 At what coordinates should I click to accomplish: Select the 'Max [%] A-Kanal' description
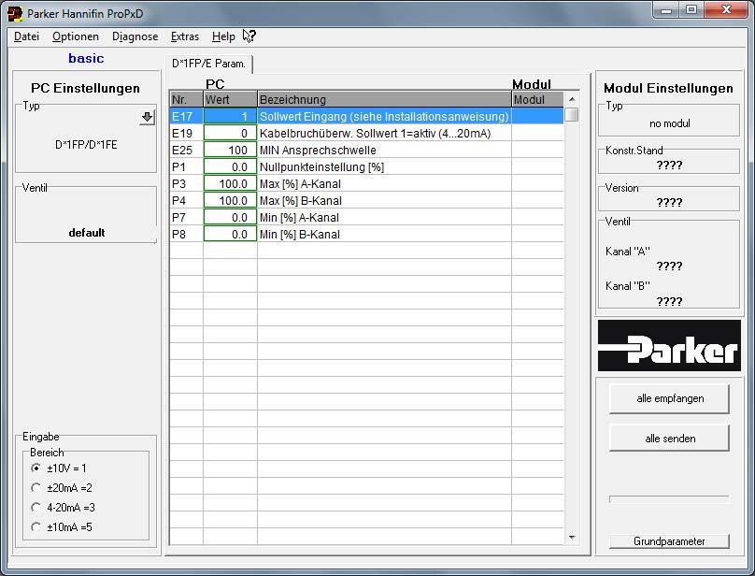pos(384,183)
